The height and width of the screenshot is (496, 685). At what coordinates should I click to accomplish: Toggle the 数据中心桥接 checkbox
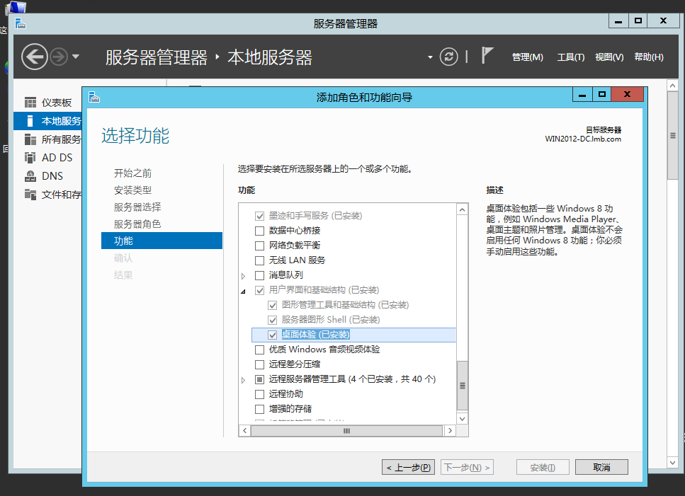tap(259, 231)
